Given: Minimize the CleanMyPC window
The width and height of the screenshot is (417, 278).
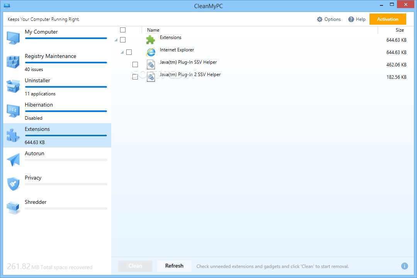Looking at the screenshot, I should click(x=381, y=5).
